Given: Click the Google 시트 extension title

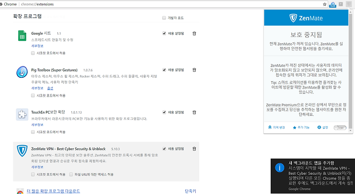Looking at the screenshot, I should (41, 33).
